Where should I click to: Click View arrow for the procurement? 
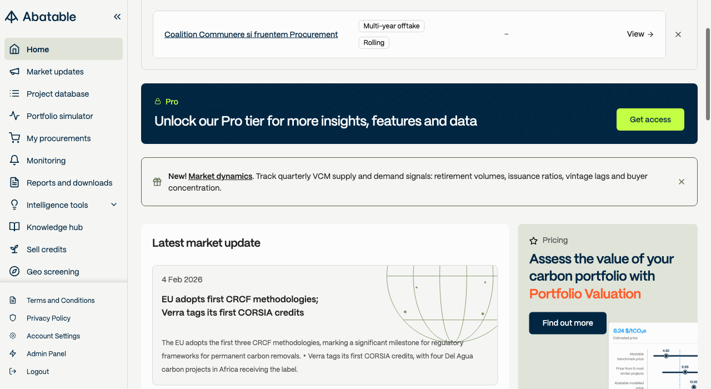pos(640,34)
